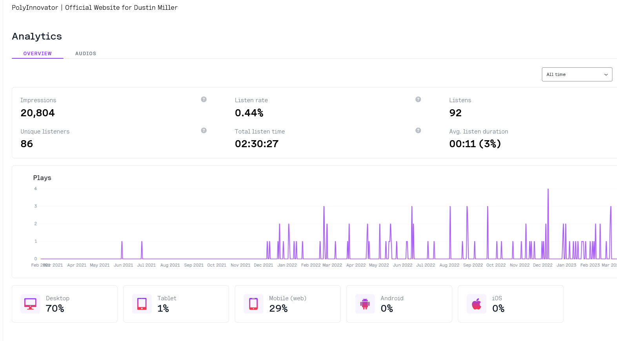
Task: Click the Total listen time help icon
Action: click(x=418, y=130)
